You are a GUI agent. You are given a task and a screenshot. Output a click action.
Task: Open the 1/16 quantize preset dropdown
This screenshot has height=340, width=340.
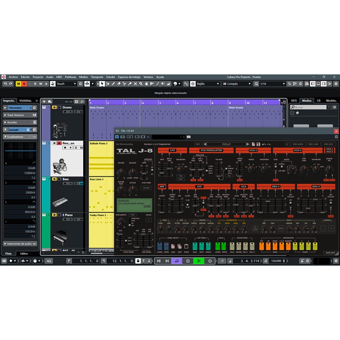273,84
